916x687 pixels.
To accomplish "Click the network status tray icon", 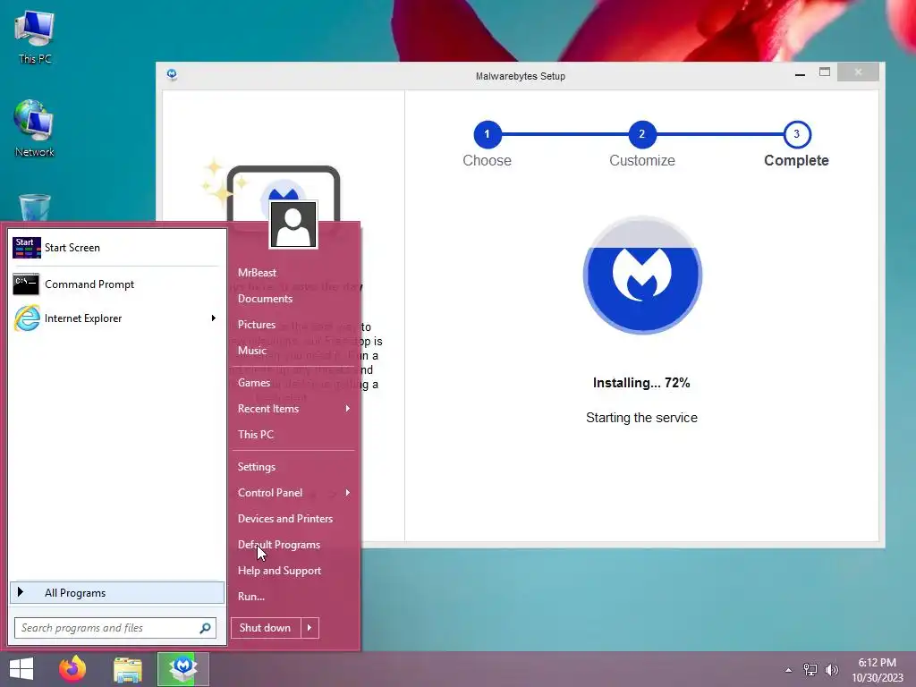I will (810, 669).
